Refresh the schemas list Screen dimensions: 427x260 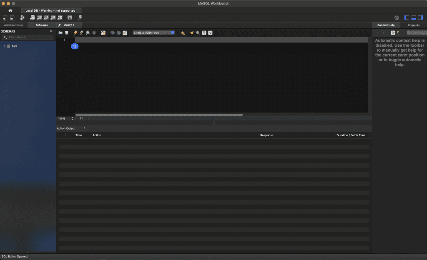(x=51, y=31)
